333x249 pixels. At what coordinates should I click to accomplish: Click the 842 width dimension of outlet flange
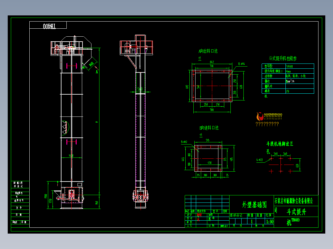click(212, 62)
